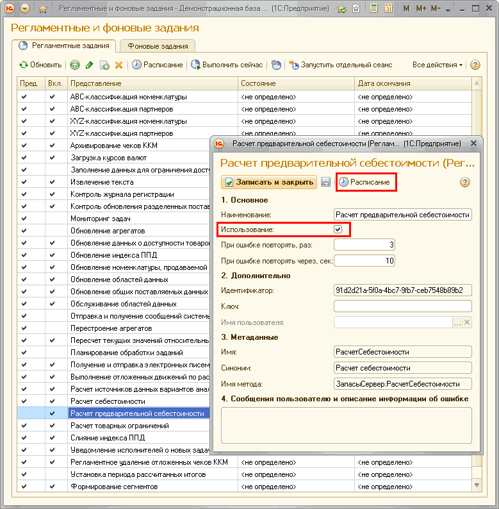Toggle Вкл. checkmark for Слияние индекса ППД row
This screenshot has height=509, width=499.
[x=53, y=438]
